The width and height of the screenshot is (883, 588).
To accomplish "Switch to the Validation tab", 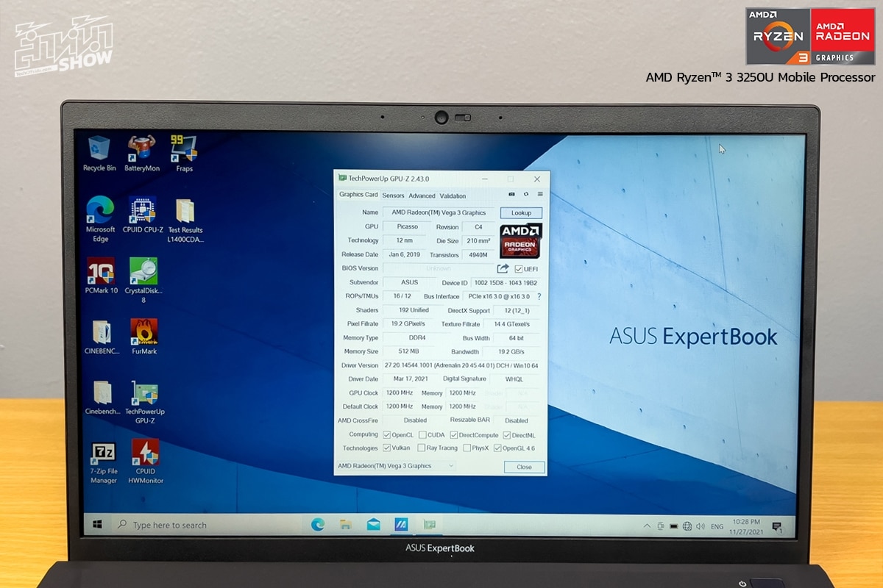I will pos(453,196).
